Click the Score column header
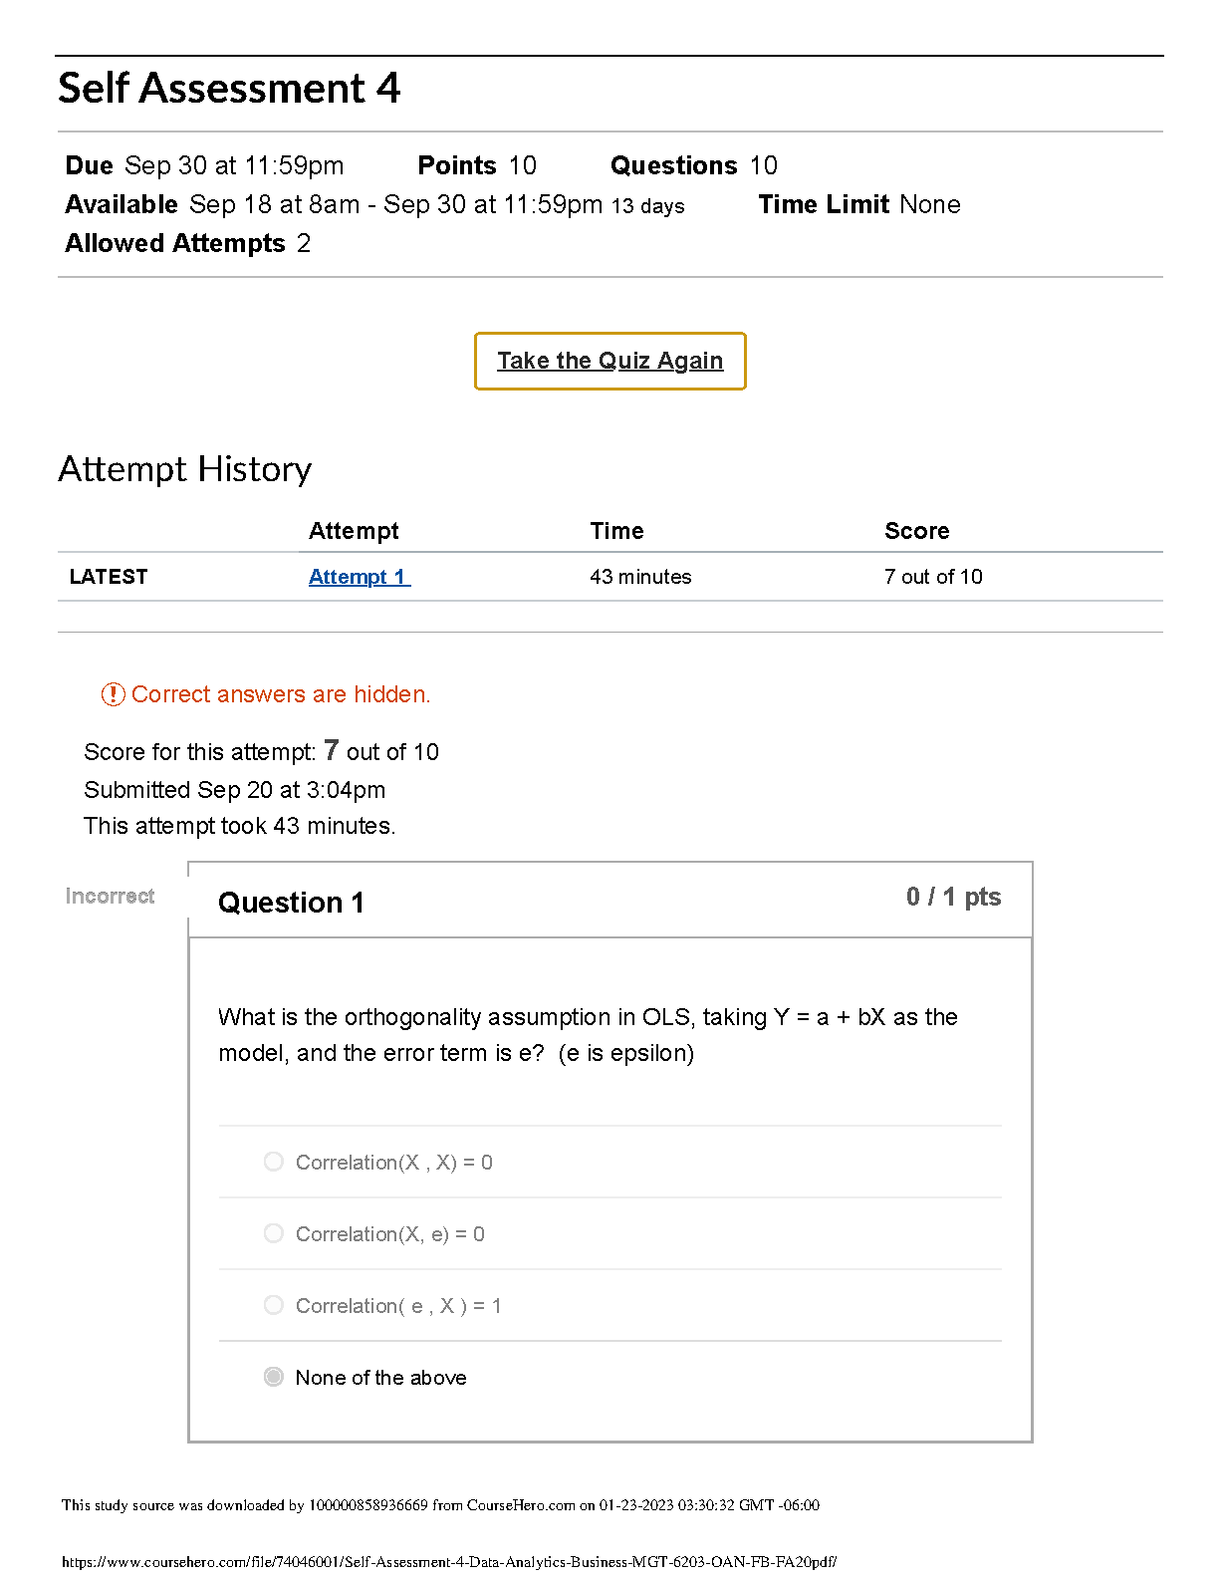The image size is (1219, 1578). [x=917, y=531]
